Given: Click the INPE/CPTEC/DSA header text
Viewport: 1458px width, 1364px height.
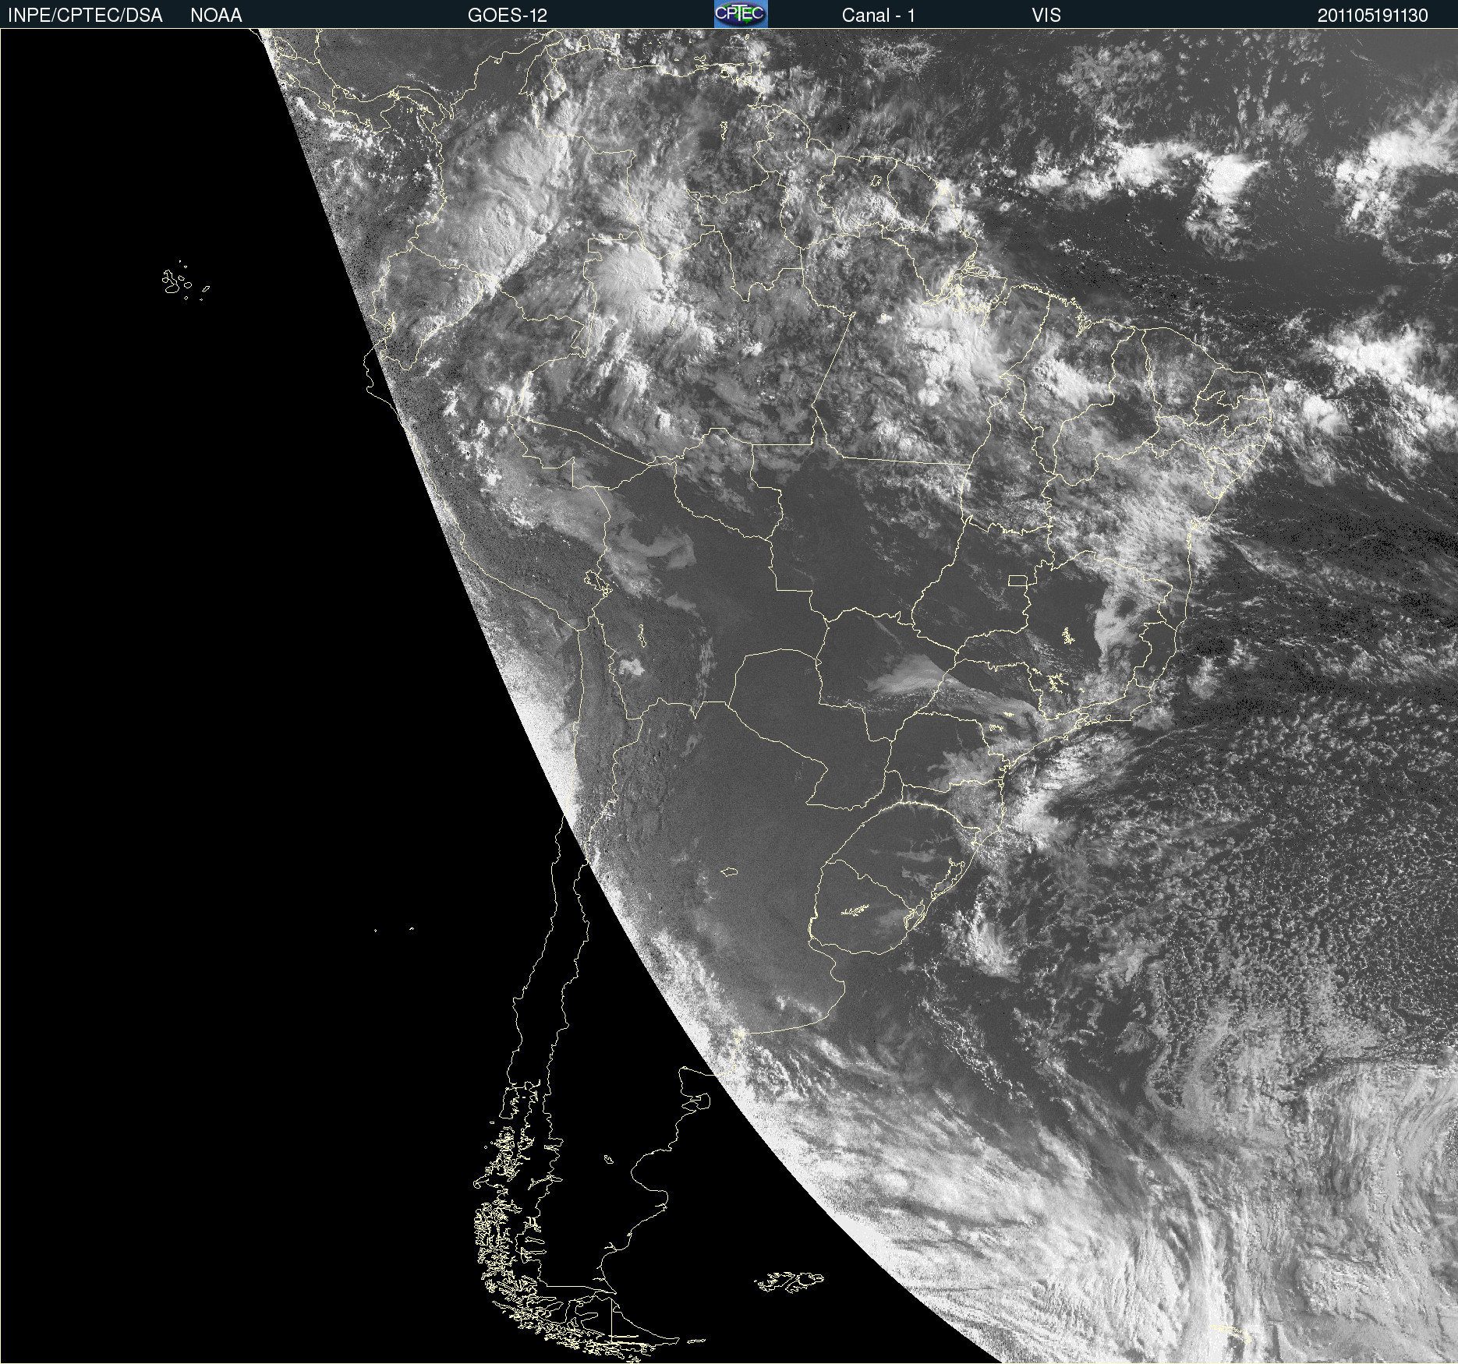Looking at the screenshot, I should coord(85,16).
